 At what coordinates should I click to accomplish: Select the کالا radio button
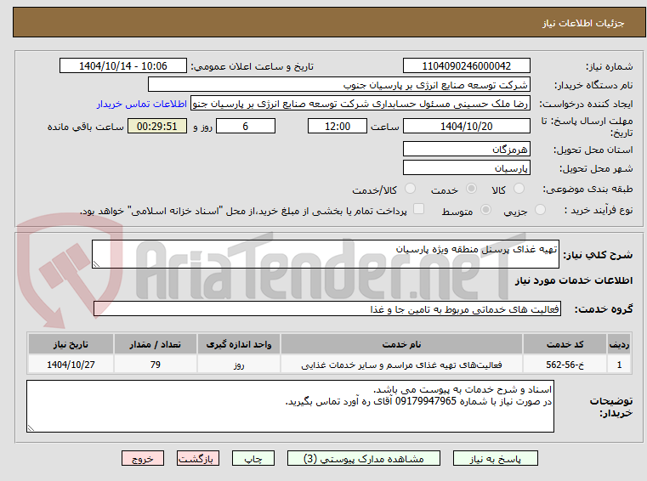pyautogui.click(x=519, y=189)
